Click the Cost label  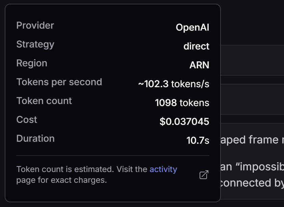point(27,119)
